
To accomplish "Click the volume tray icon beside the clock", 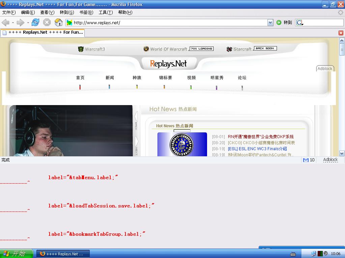I will click(326, 253).
